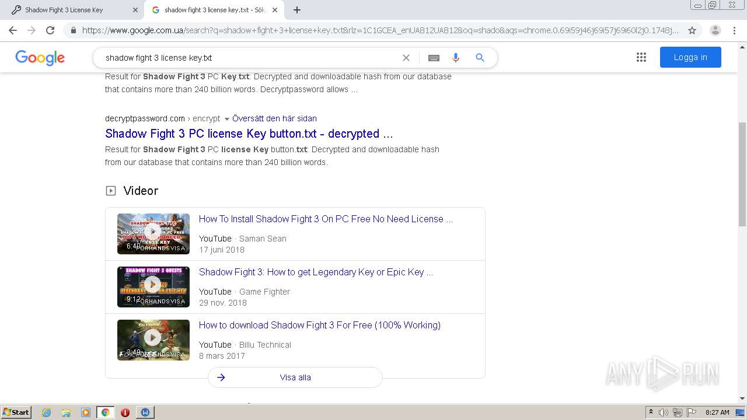The image size is (747, 420).
Task: Open the network status tray icon
Action: tap(678, 412)
